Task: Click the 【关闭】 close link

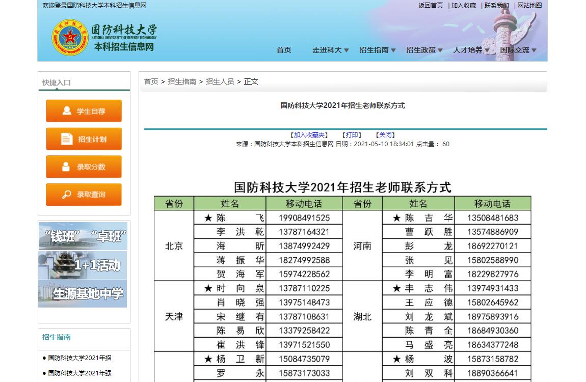Action: 385,135
